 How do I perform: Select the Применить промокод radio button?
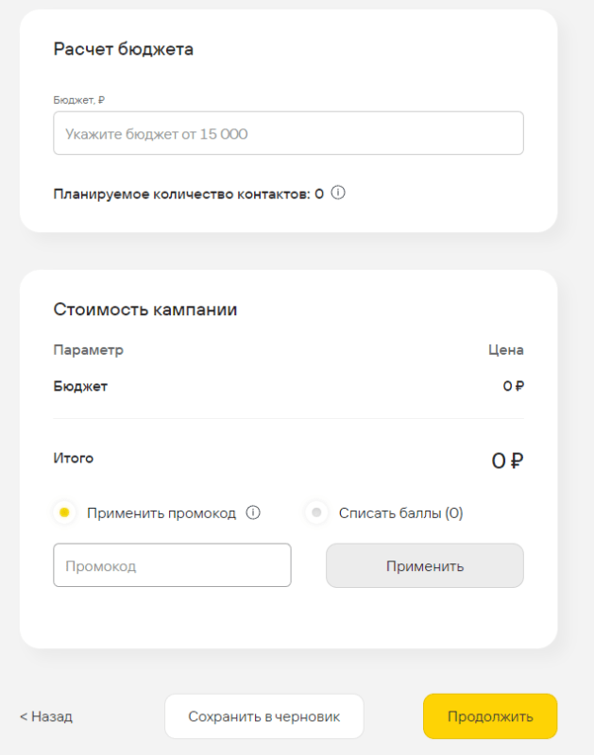pyautogui.click(x=64, y=513)
